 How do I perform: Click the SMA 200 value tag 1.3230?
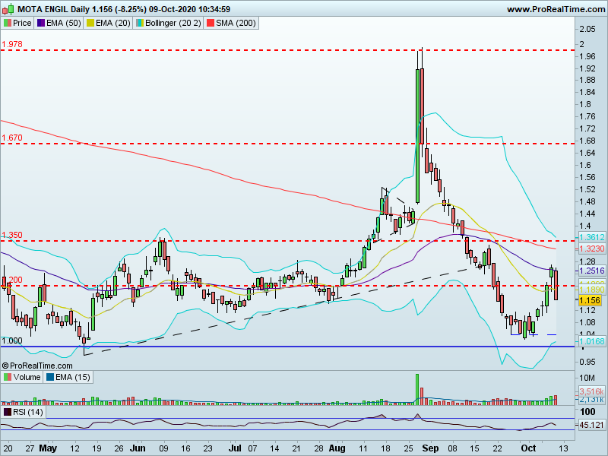(x=592, y=249)
